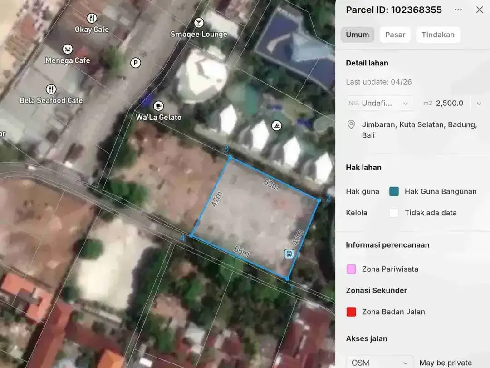Click the white Tidak ada data swatch
The image size is (490, 368).
[x=394, y=213]
